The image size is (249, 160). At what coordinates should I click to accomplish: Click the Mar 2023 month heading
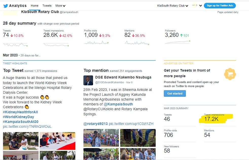tap(10, 55)
